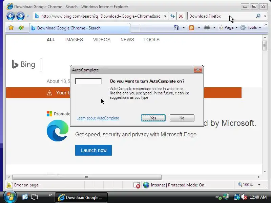Click the Safely Remove Hardware tray icon
Viewport: 271px width, 203px height.
[x=219, y=198]
